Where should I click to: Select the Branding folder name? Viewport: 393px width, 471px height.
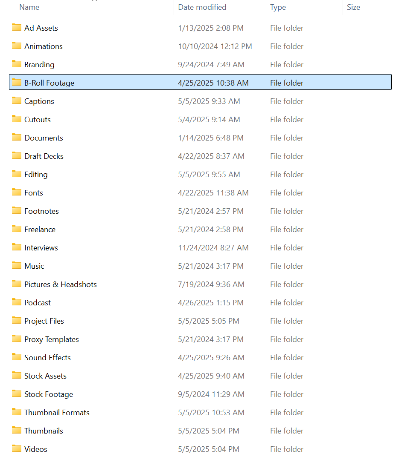(x=39, y=65)
